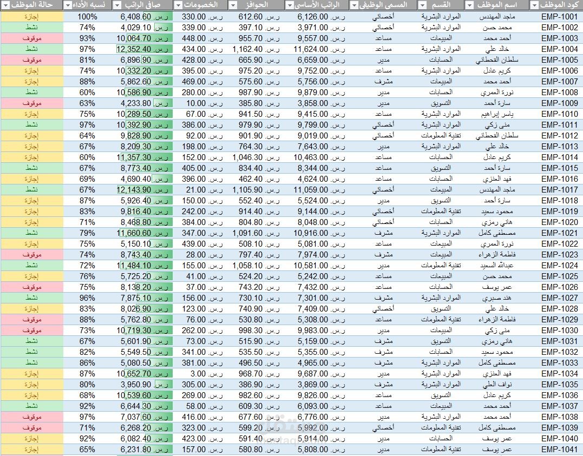
Task: Click employee name in EMP-1005 row
Action: coord(497,60)
